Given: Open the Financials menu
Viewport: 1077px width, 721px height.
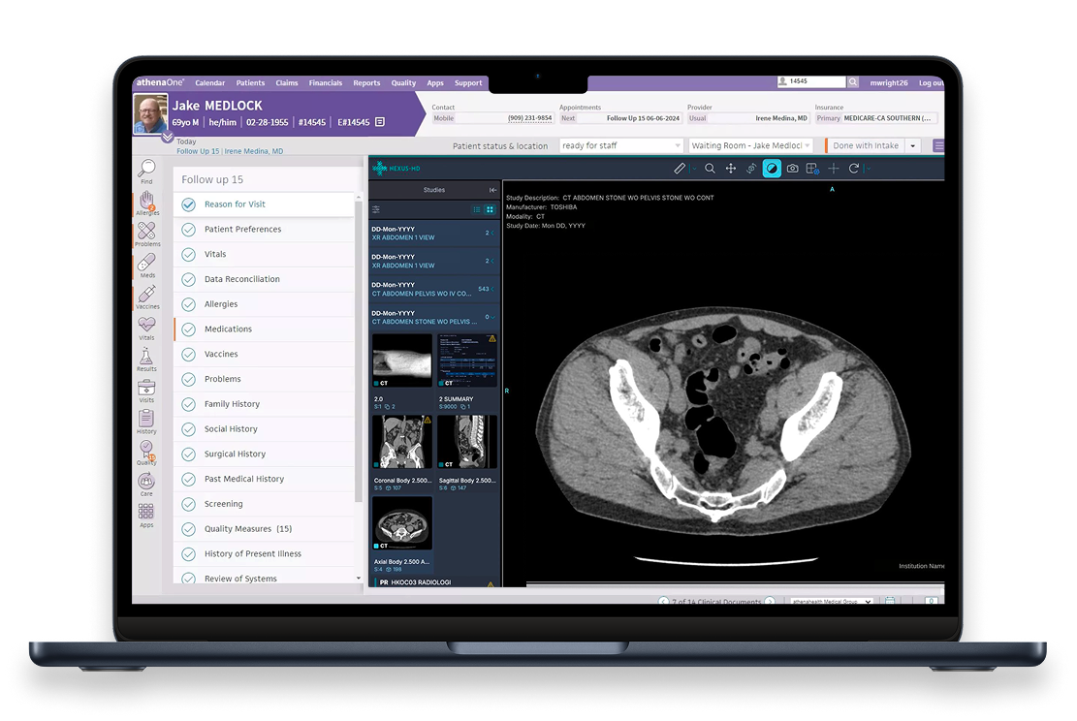Looking at the screenshot, I should (x=325, y=83).
